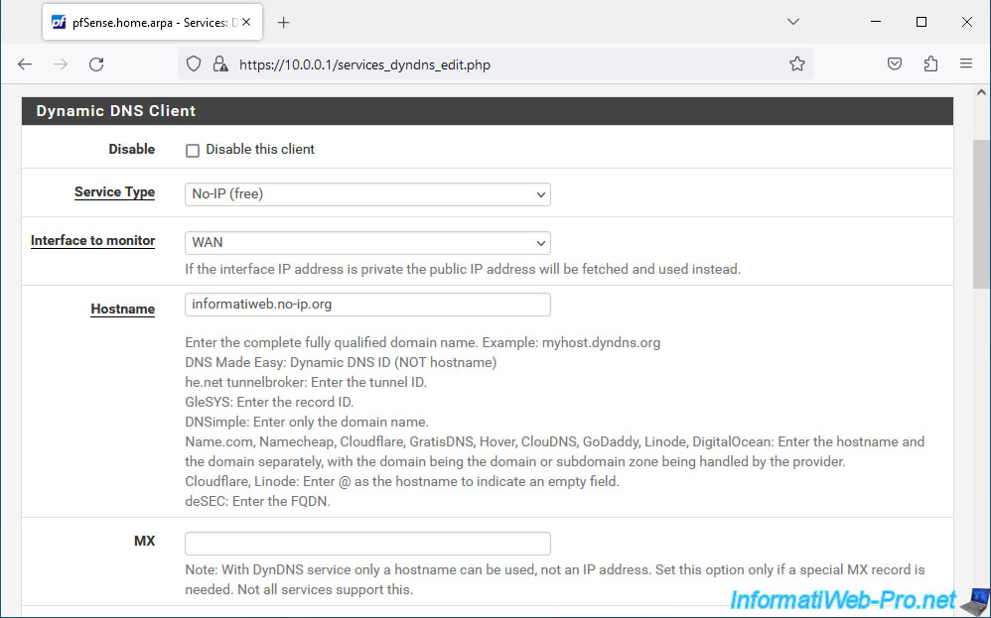Click the Interface to monitor label

(x=93, y=240)
